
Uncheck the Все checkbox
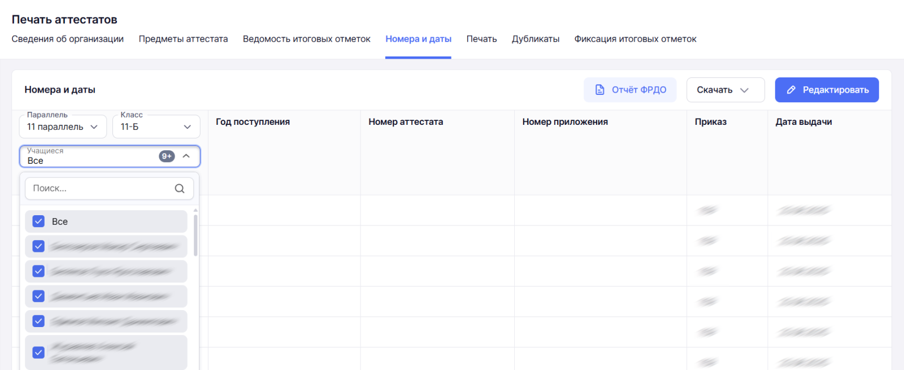click(38, 221)
